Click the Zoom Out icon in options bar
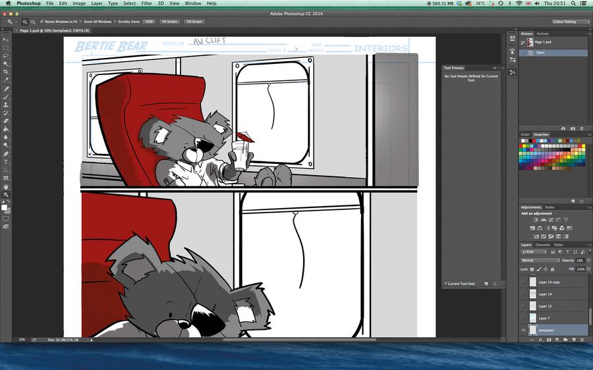Screen dimensions: 593x370 pos(33,22)
